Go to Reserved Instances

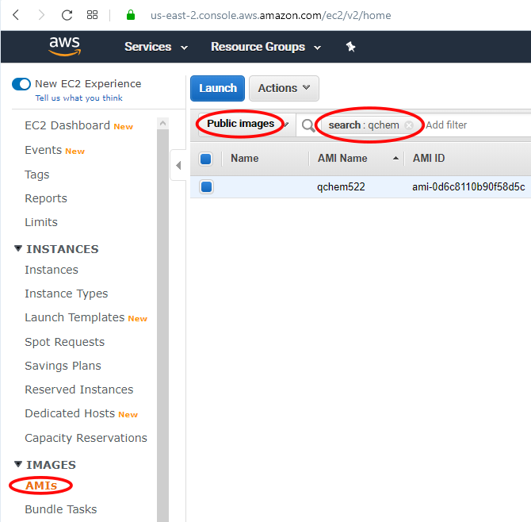pyautogui.click(x=79, y=390)
